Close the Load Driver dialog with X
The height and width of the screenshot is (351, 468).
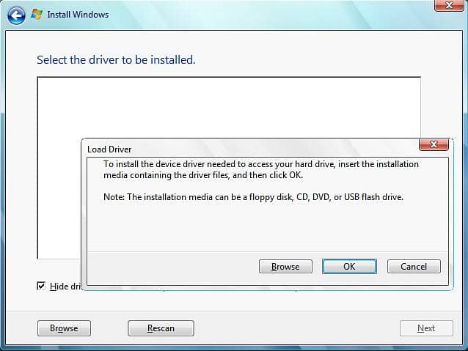pos(434,144)
